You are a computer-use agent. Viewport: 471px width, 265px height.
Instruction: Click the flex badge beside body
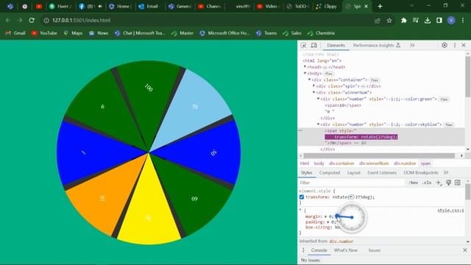tap(329, 74)
